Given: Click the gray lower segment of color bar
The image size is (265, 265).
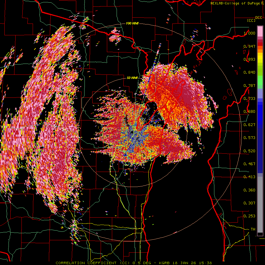Looking at the screenshot, I should point(260,205).
